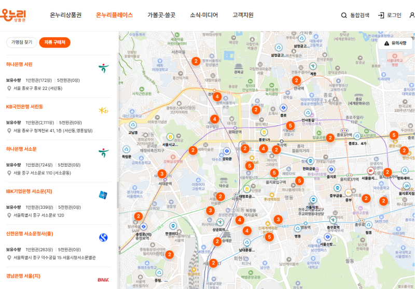Viewport: 415px width, 289px height.
Task: Select the text 1만원권(2,111장)
Action: pos(40,123)
